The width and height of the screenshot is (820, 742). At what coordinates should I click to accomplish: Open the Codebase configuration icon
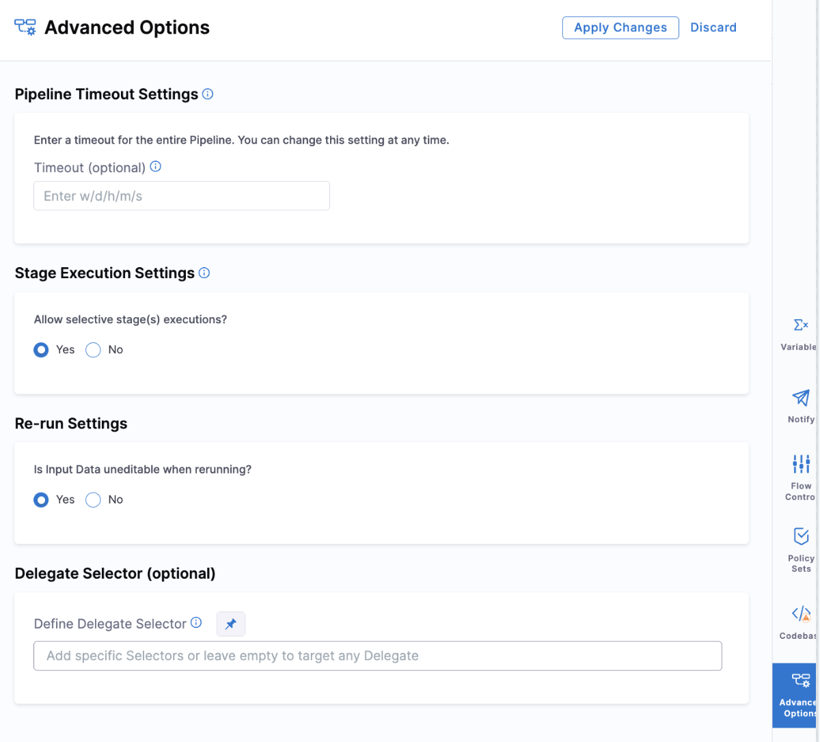point(801,614)
